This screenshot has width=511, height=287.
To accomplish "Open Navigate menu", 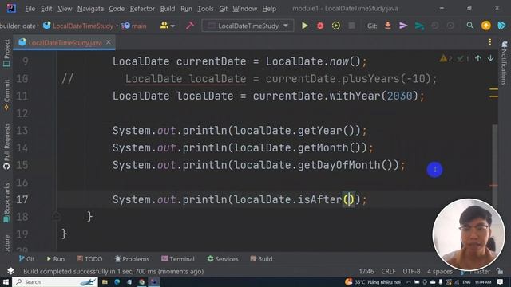I will [x=90, y=9].
